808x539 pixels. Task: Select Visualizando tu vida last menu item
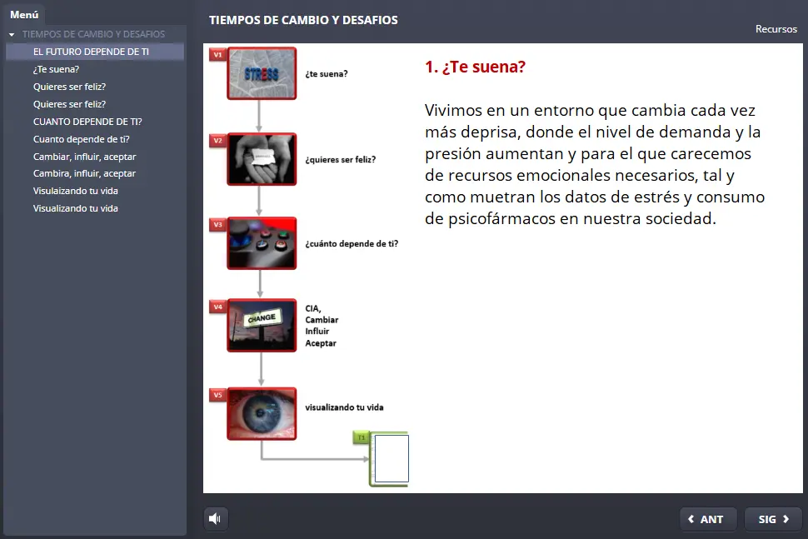tap(75, 208)
